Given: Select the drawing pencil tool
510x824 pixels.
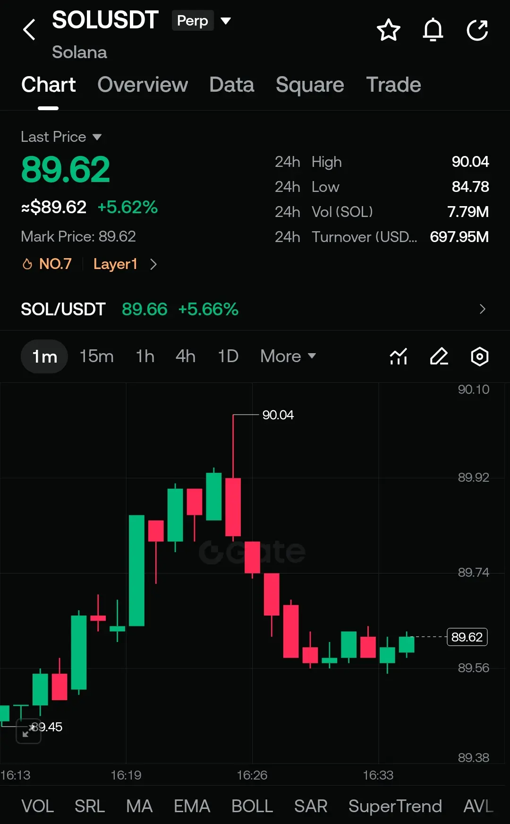Looking at the screenshot, I should tap(439, 356).
